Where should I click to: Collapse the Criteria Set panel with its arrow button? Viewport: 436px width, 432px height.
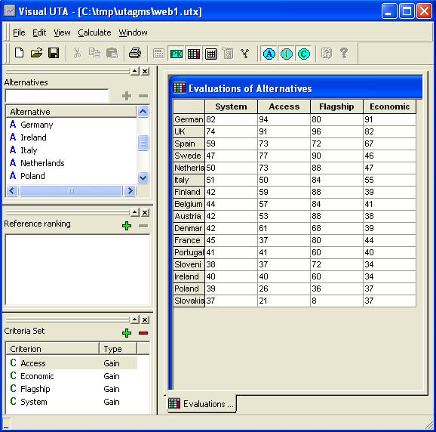tap(135, 319)
